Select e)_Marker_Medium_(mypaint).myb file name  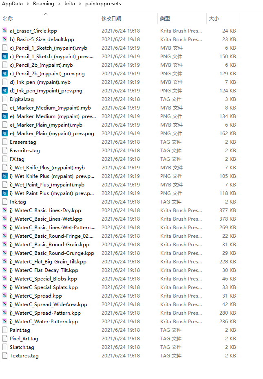(50, 108)
